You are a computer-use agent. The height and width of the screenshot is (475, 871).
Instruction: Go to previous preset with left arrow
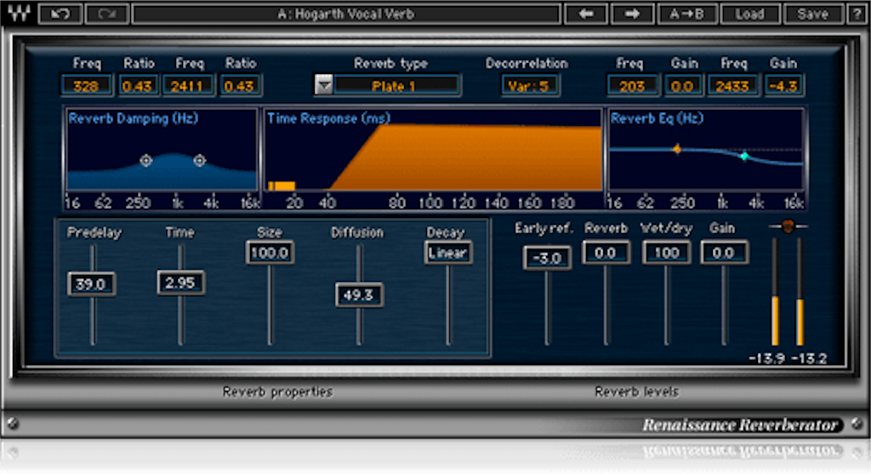click(x=585, y=14)
